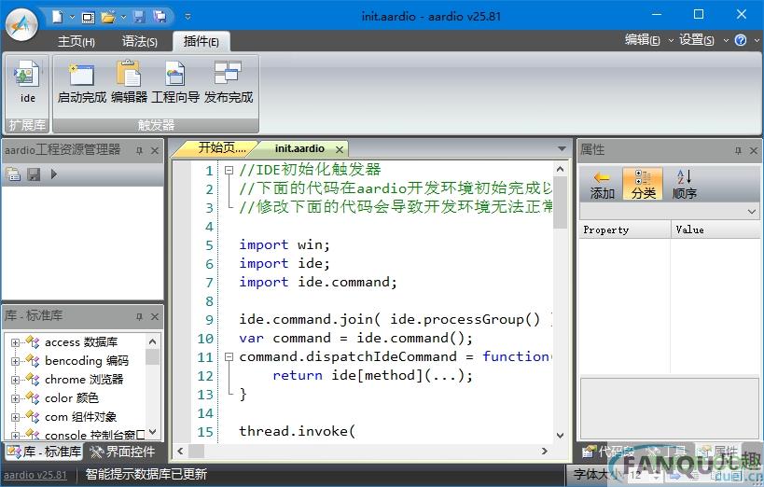Click the Property column header
764x487 pixels.
(625, 230)
